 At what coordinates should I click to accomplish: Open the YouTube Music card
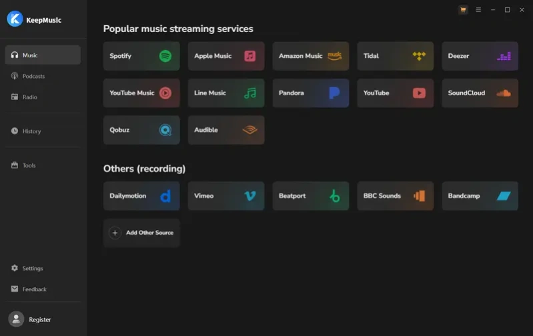141,93
